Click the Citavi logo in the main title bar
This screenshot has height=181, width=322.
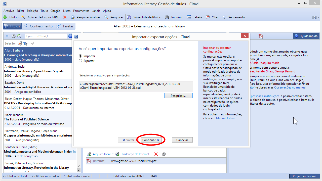[5, 4]
